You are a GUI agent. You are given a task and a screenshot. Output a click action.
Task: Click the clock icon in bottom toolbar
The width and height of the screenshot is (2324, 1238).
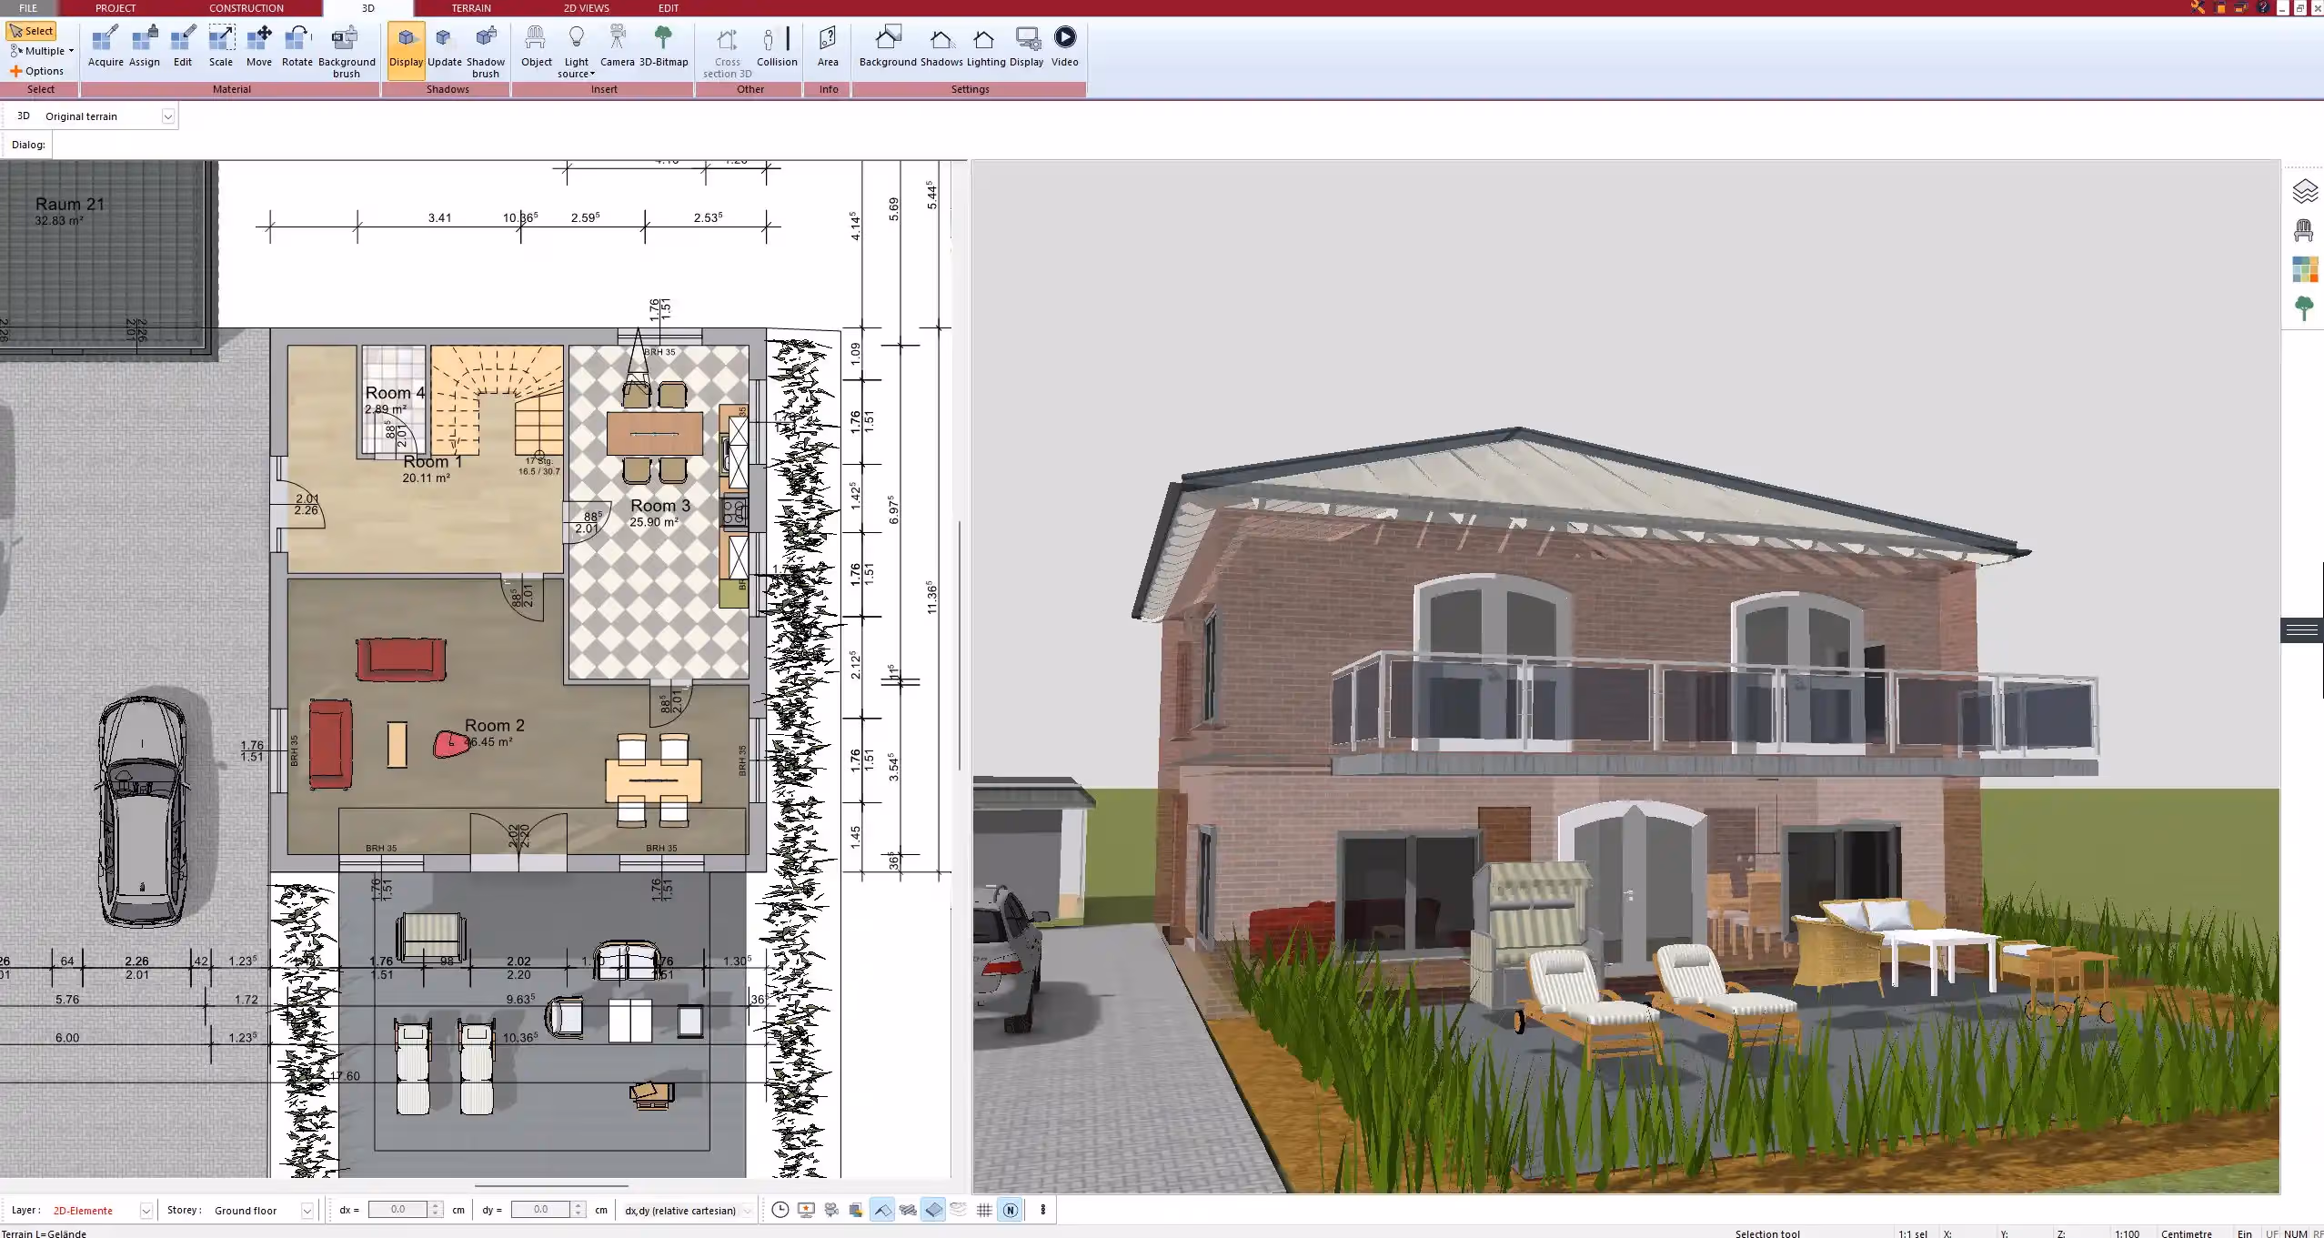point(780,1210)
